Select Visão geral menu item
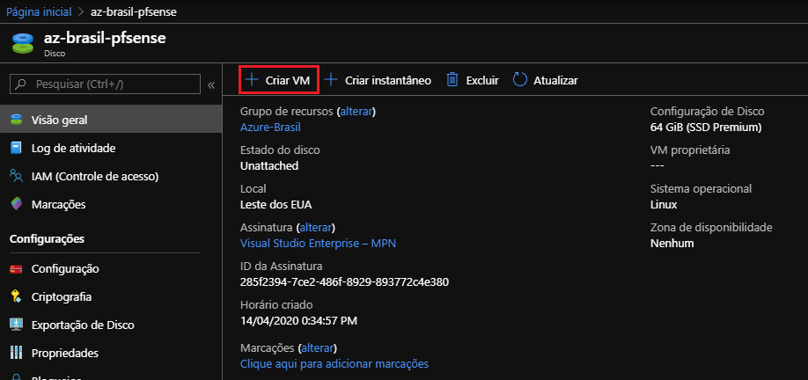 [59, 120]
